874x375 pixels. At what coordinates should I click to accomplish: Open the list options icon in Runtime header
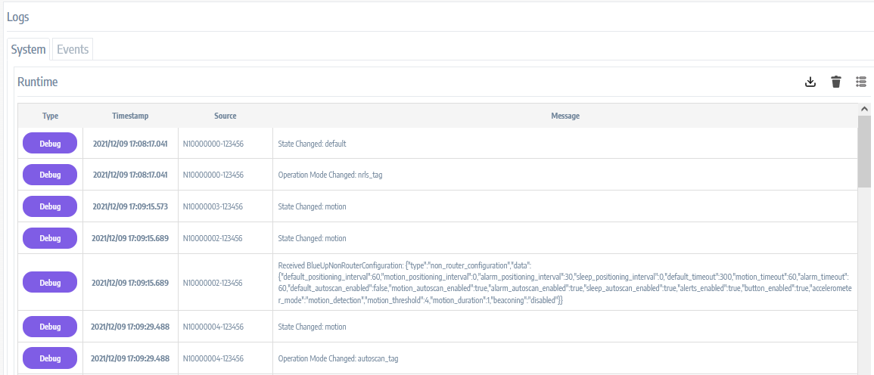click(x=861, y=82)
